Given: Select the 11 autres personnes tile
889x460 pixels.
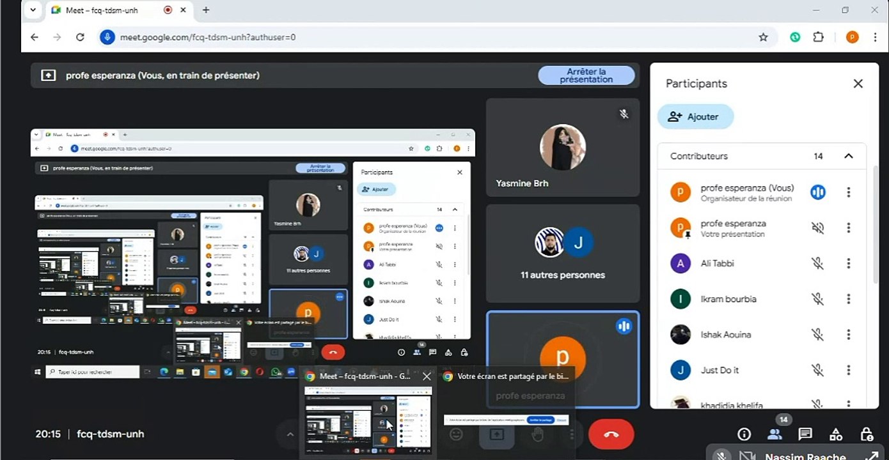Looking at the screenshot, I should click(563, 254).
